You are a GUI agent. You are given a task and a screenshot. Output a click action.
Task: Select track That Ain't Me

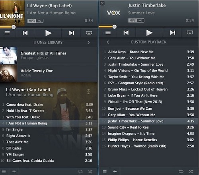(x=49, y=142)
